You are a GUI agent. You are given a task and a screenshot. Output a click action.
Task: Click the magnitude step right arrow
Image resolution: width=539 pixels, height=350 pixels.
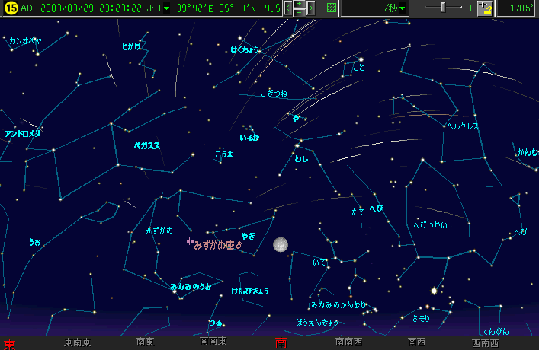click(311, 8)
